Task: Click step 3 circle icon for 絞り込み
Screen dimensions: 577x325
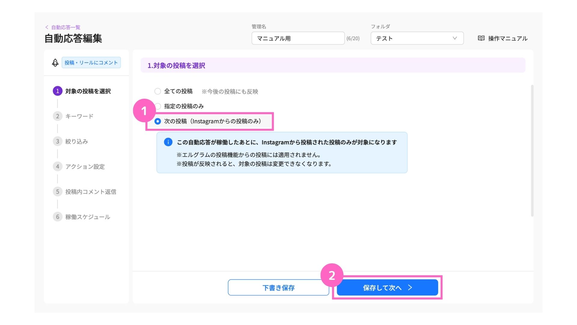Action: [x=57, y=141]
